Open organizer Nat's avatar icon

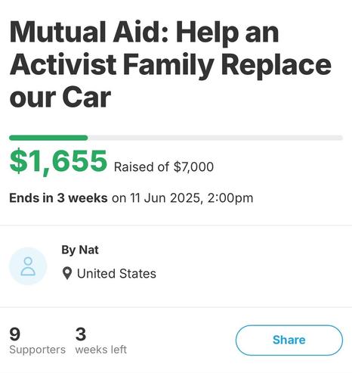tap(28, 266)
